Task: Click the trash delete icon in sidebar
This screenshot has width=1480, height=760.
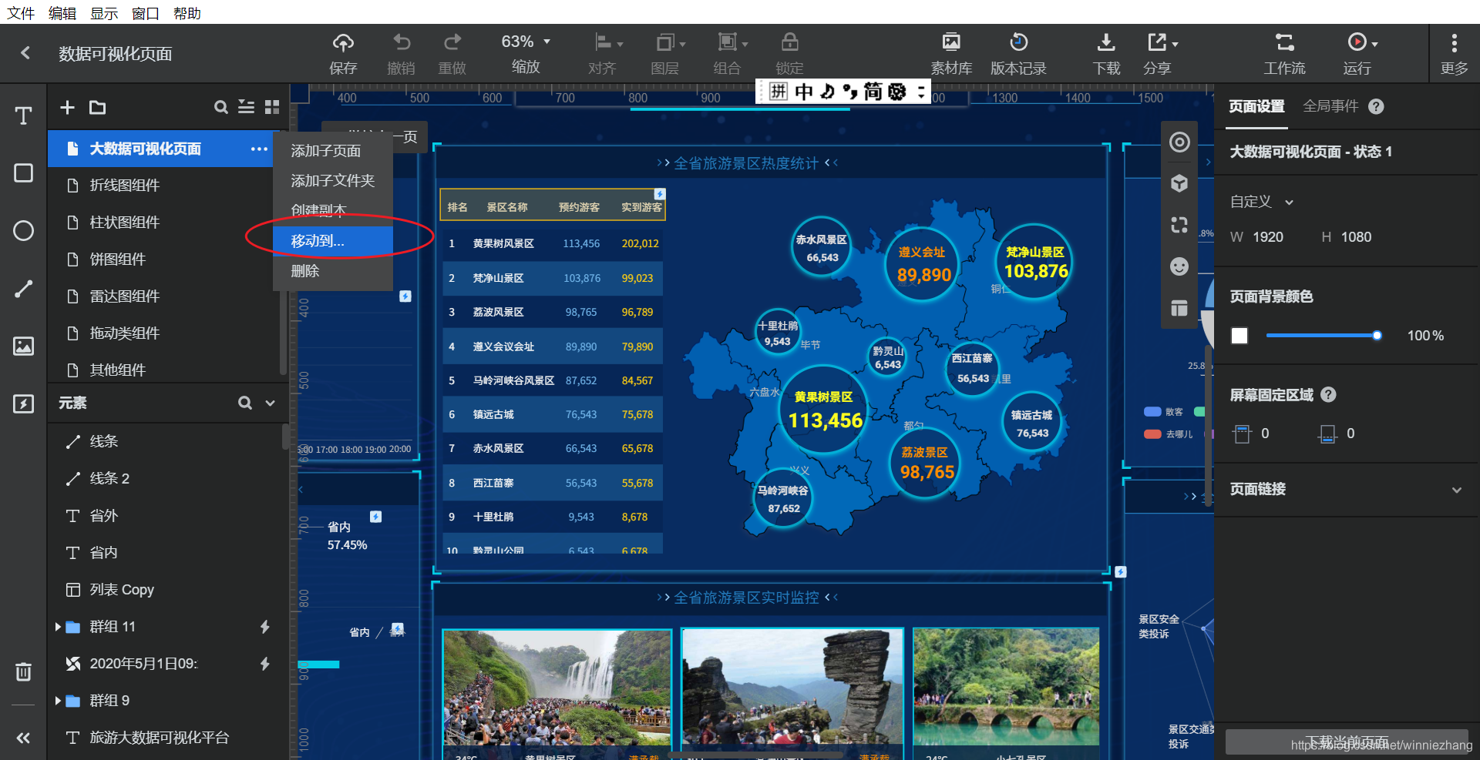Action: (x=23, y=671)
